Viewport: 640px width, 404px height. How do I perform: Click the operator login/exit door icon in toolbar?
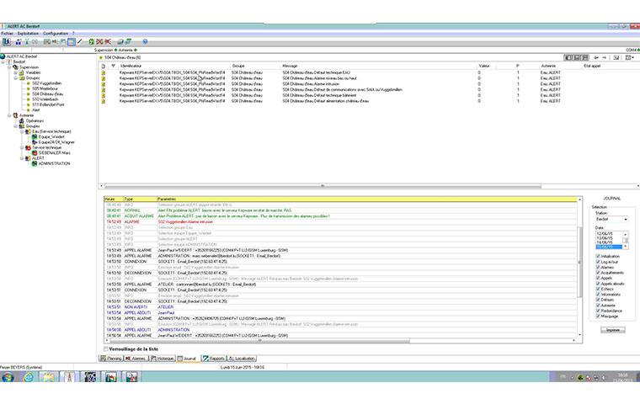click(7, 41)
